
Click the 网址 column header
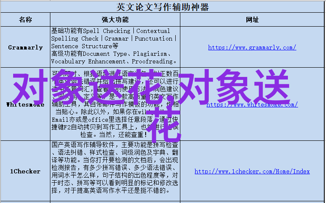tap(252, 19)
